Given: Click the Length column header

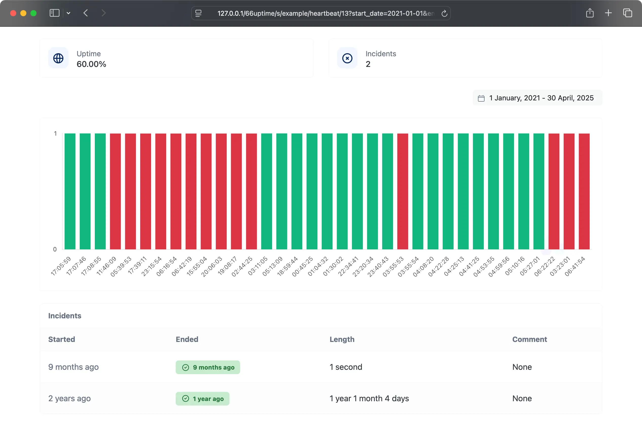Looking at the screenshot, I should (x=342, y=339).
